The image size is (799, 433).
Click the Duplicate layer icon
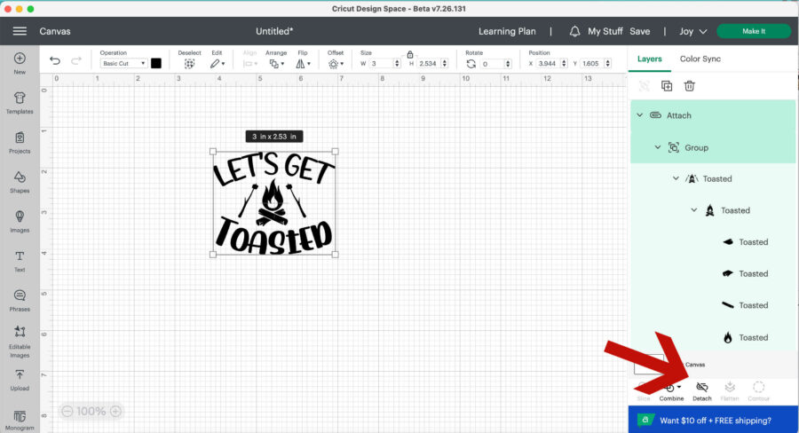(x=667, y=86)
